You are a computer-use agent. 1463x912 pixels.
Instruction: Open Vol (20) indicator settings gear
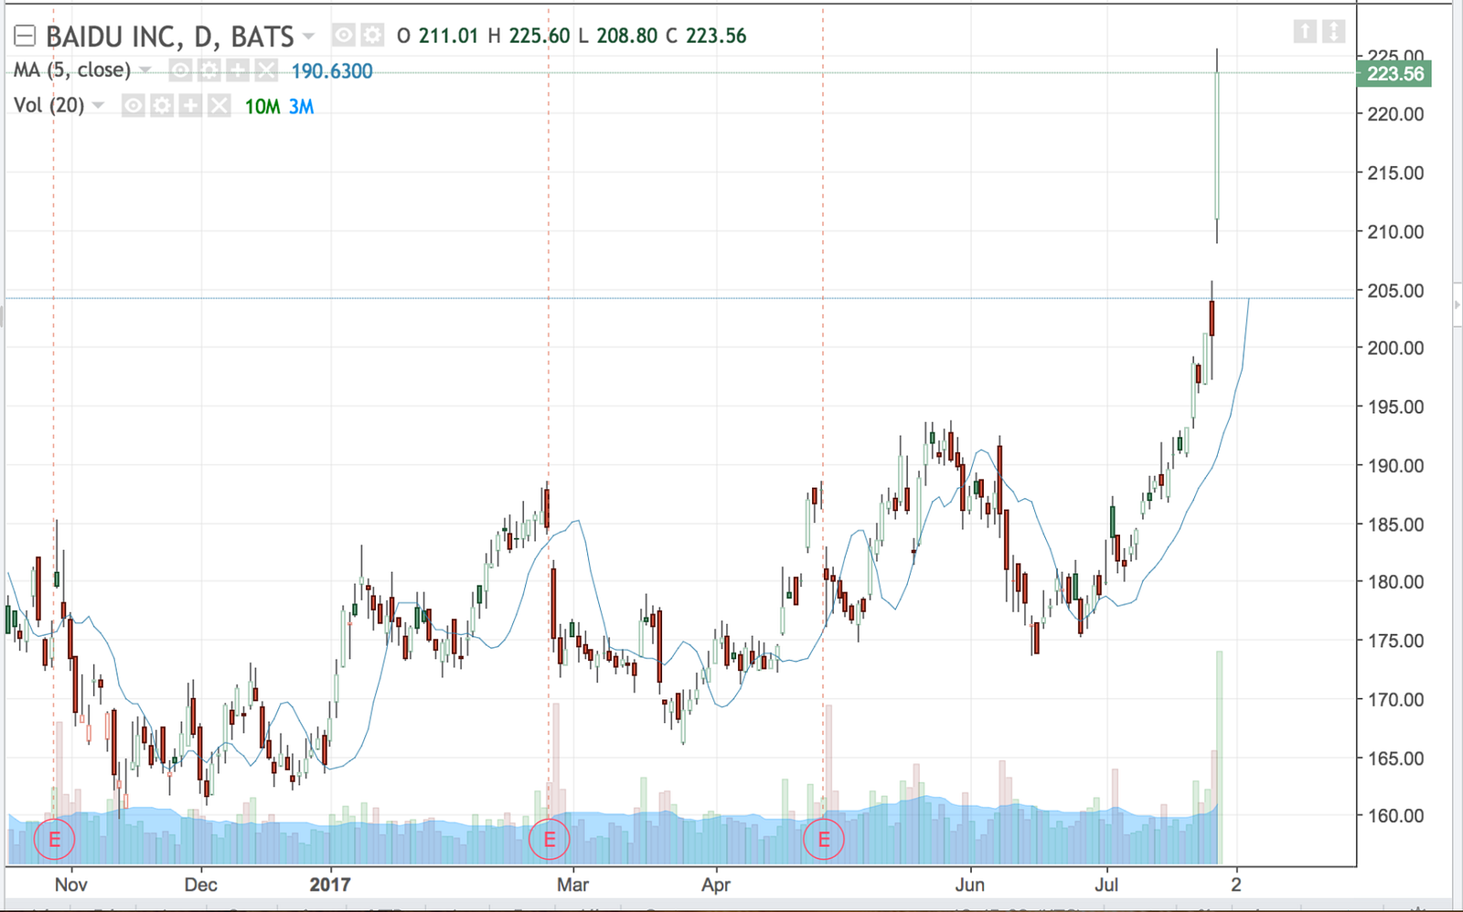(162, 106)
